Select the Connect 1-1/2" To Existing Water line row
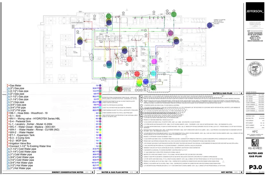267x176 pixels. pos(54,146)
